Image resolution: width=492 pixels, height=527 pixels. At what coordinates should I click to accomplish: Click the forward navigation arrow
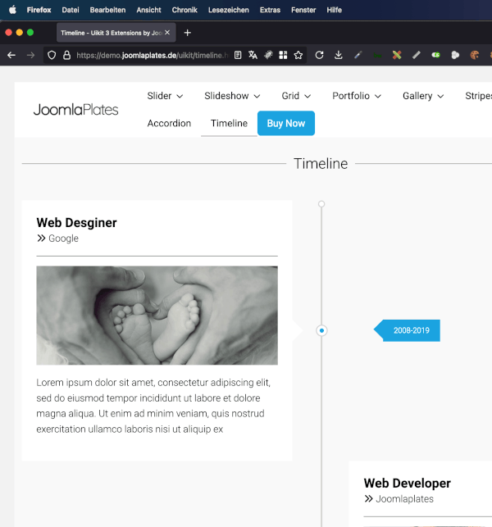30,55
